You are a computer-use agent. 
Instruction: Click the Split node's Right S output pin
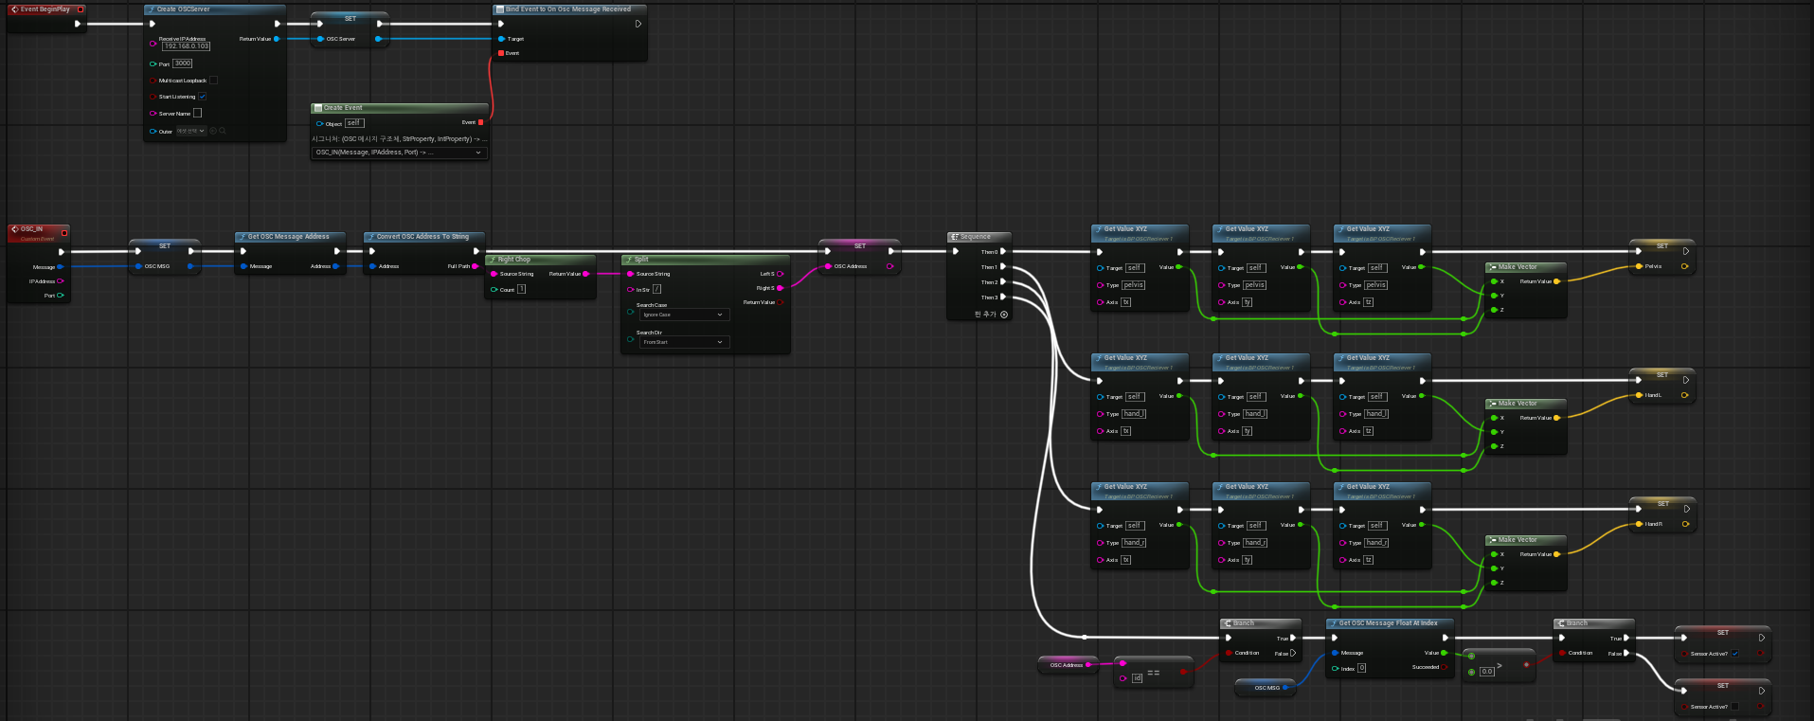pos(780,288)
